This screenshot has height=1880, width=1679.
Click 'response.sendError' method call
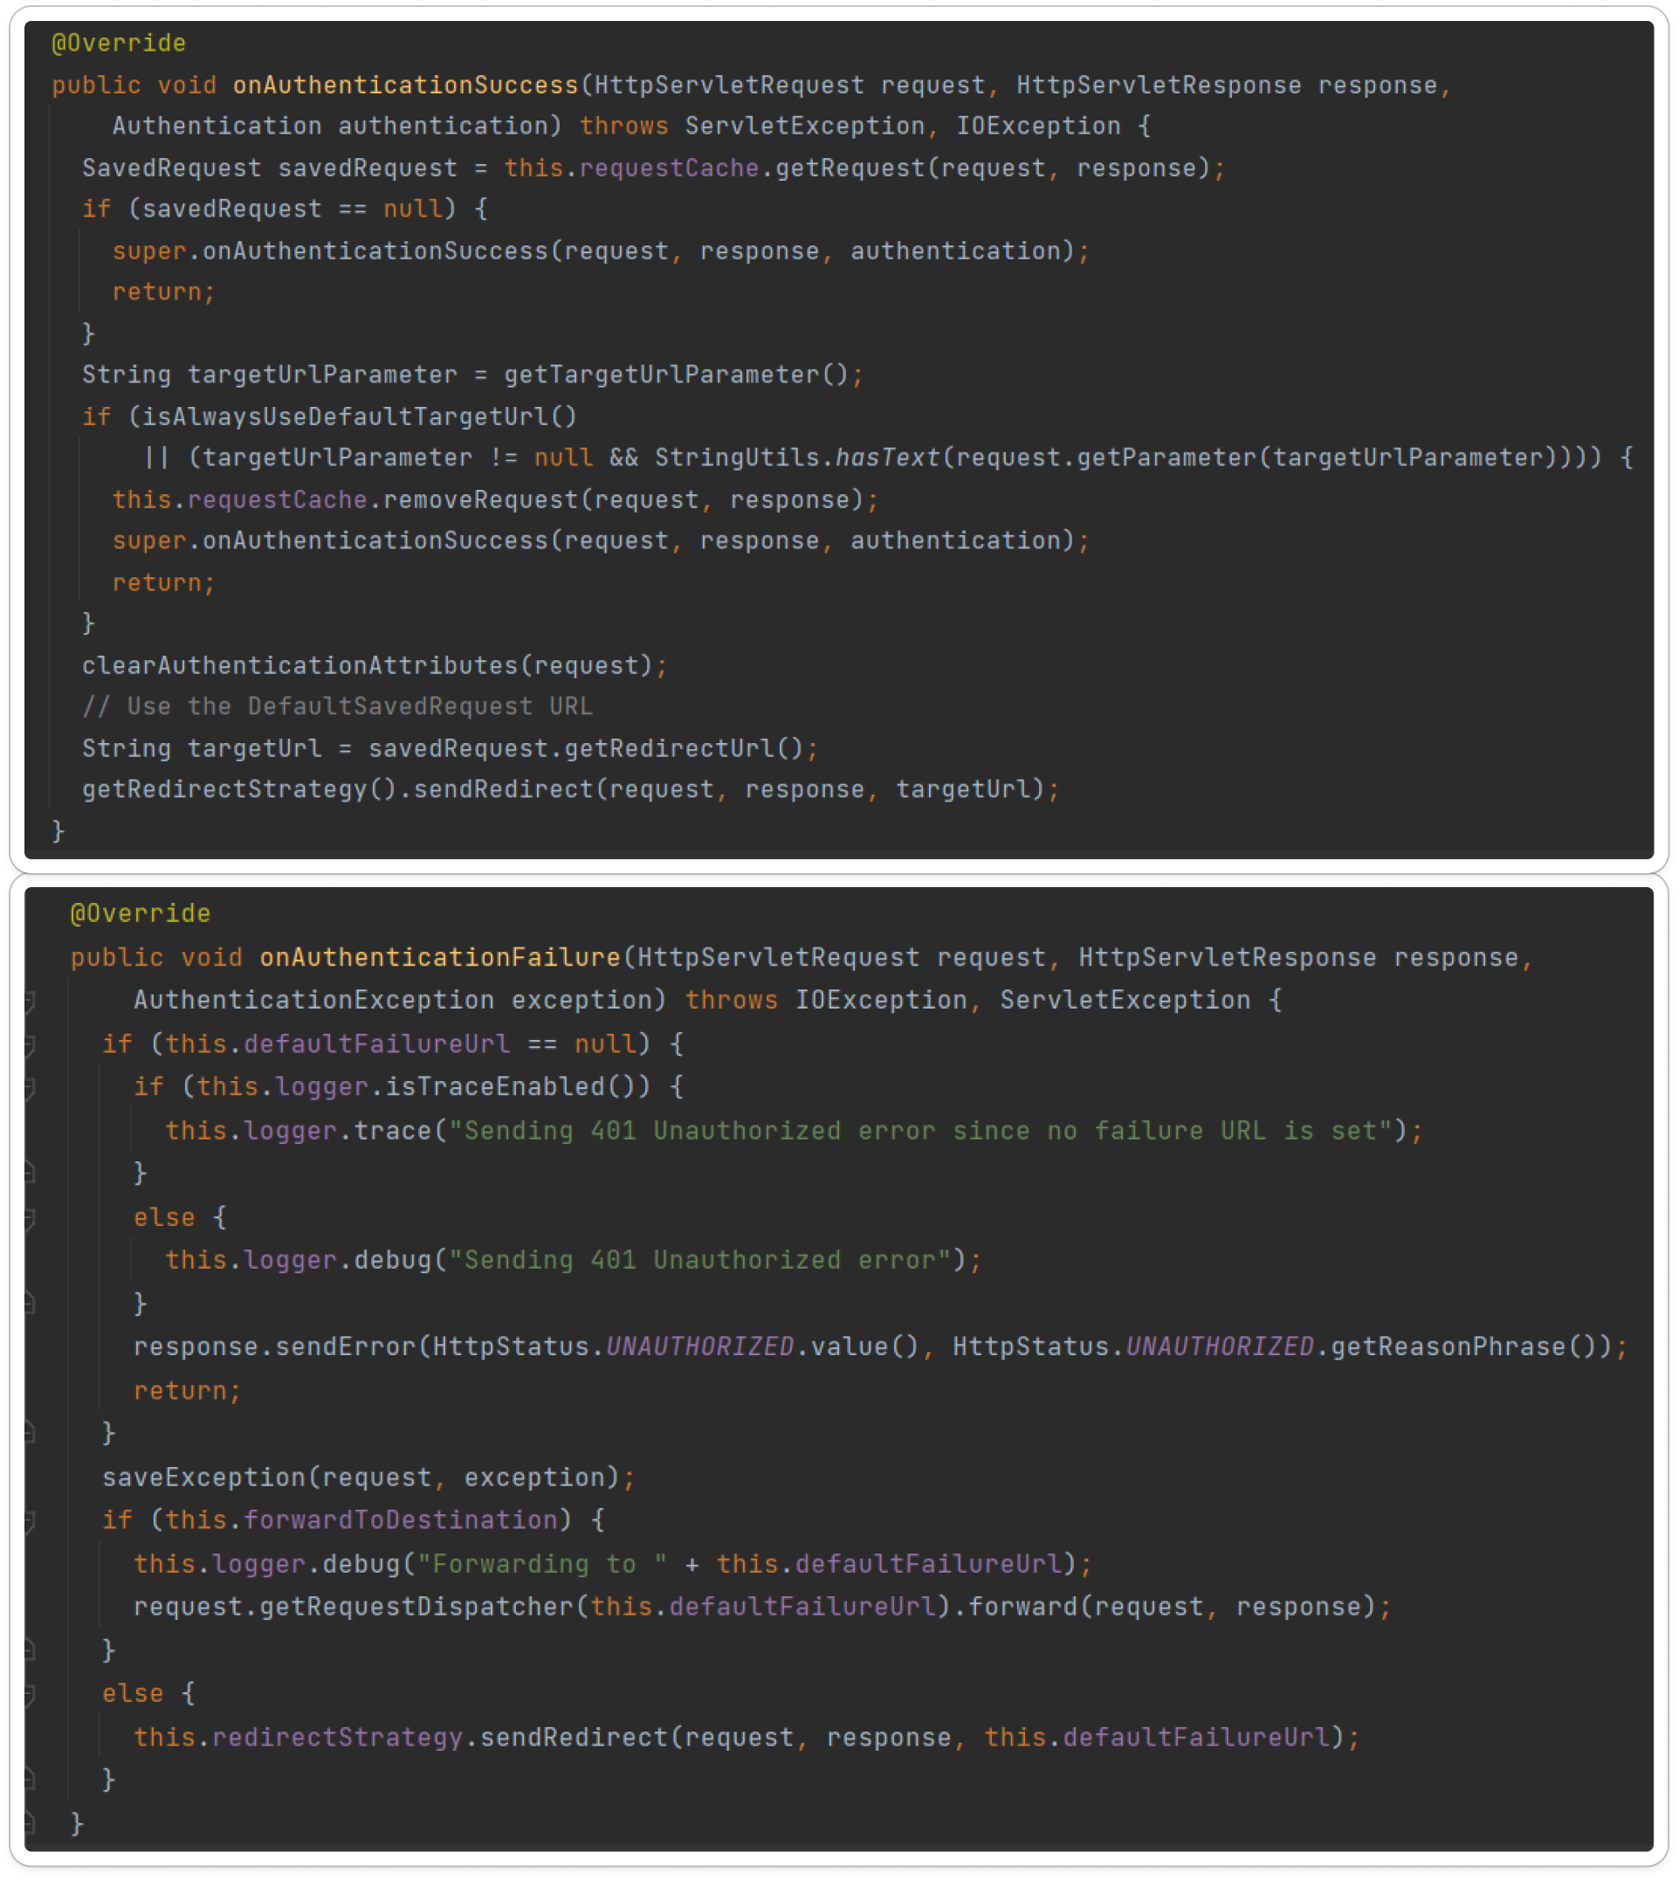(x=275, y=1347)
